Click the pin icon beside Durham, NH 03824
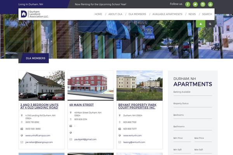This screenshot has height=155, width=233. (120, 115)
